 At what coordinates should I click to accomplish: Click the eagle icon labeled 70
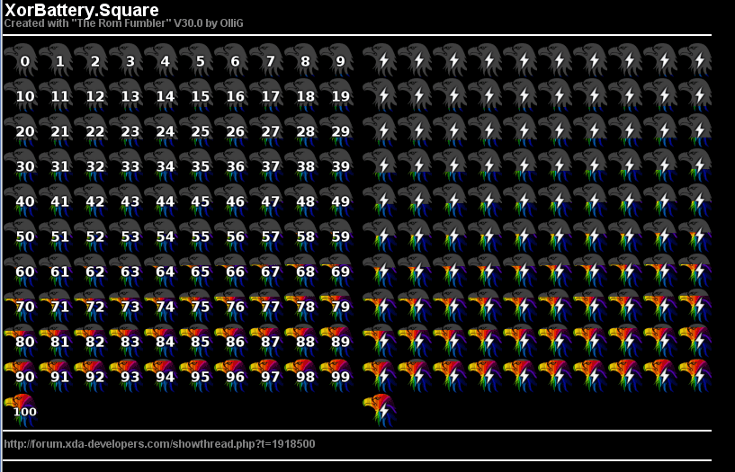tap(21, 306)
